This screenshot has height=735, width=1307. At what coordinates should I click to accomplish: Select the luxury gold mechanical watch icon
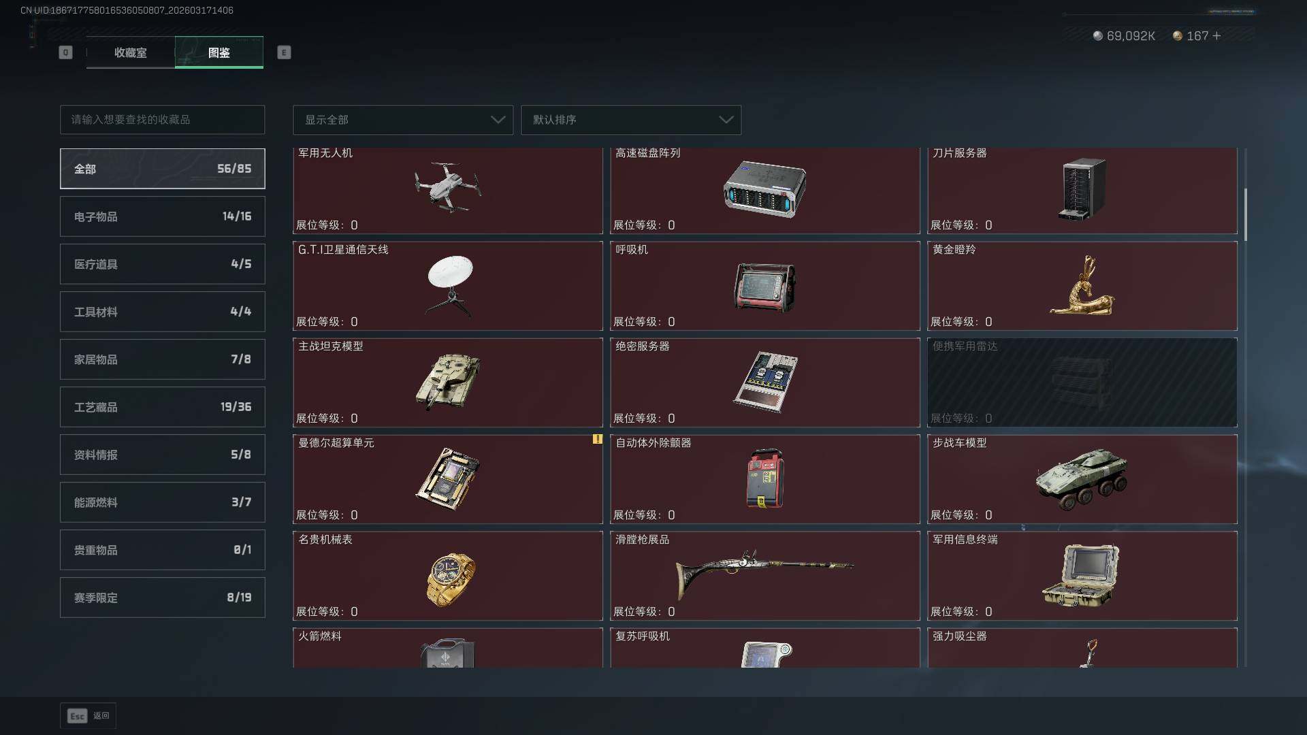pos(451,579)
